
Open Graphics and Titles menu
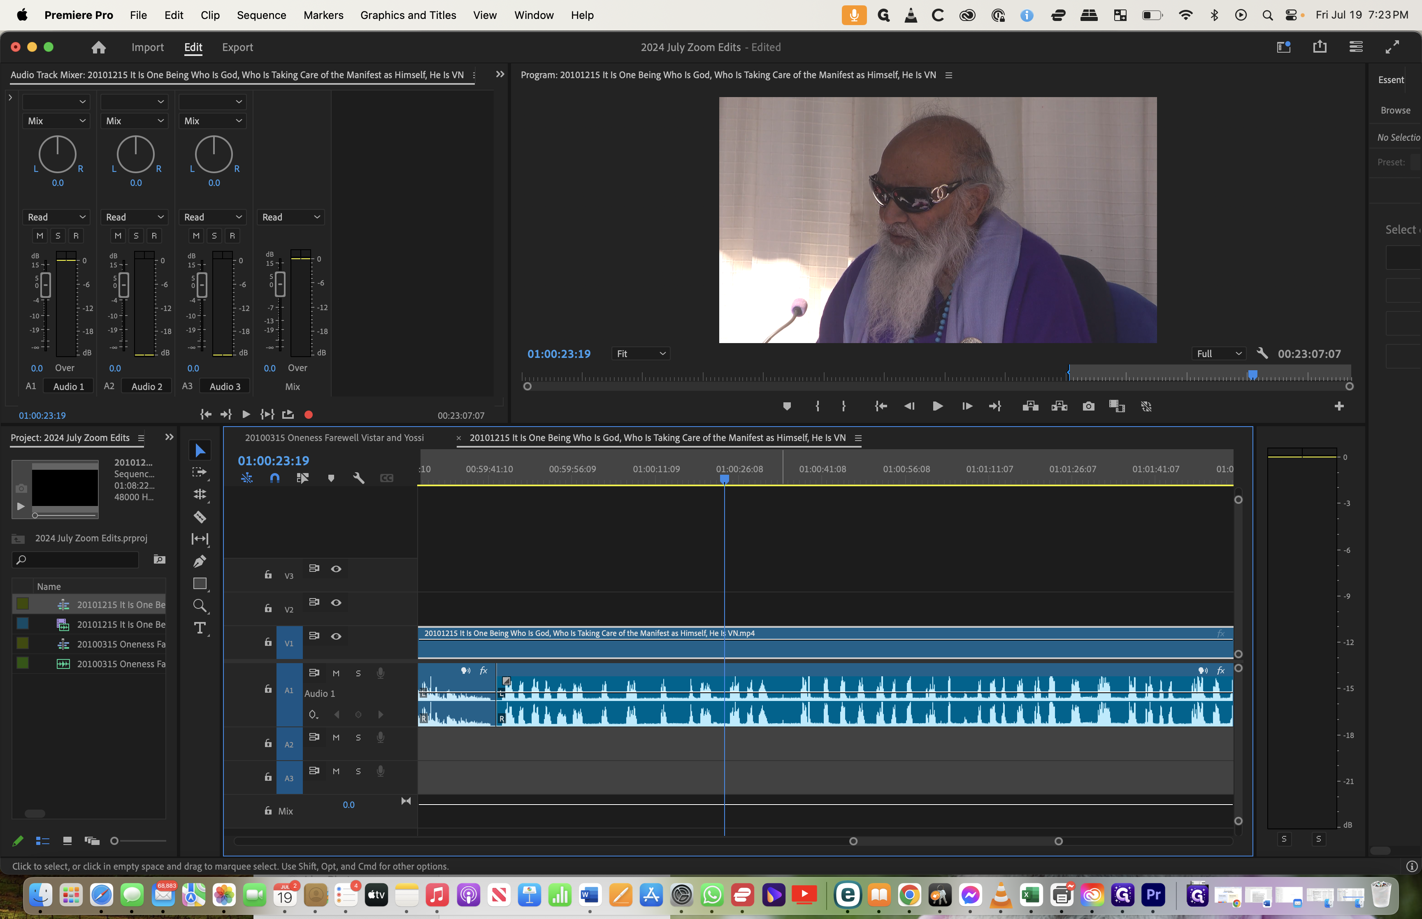[x=408, y=15]
